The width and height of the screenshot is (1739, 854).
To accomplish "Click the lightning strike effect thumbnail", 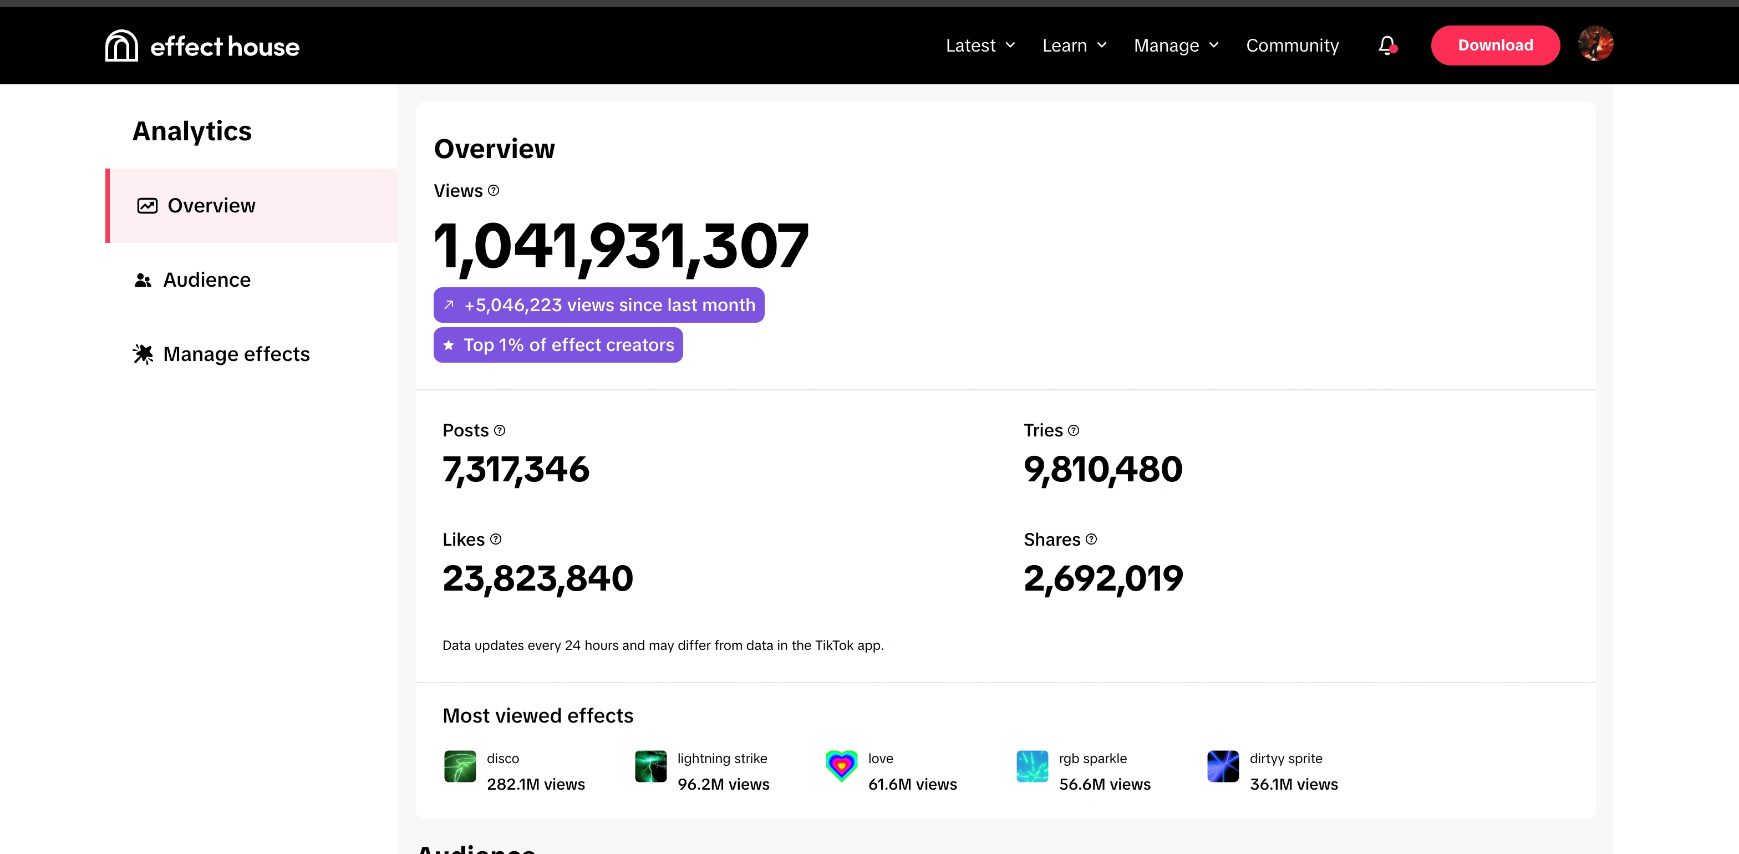I will click(649, 767).
